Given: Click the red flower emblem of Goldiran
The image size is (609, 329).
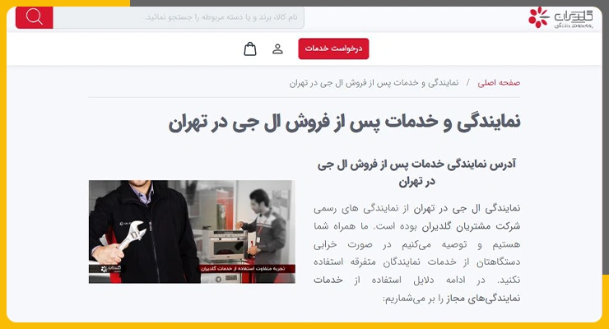Looking at the screenshot, I should tap(539, 17).
